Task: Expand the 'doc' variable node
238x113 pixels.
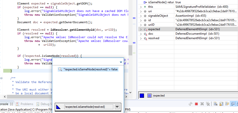Action: point(141,34)
